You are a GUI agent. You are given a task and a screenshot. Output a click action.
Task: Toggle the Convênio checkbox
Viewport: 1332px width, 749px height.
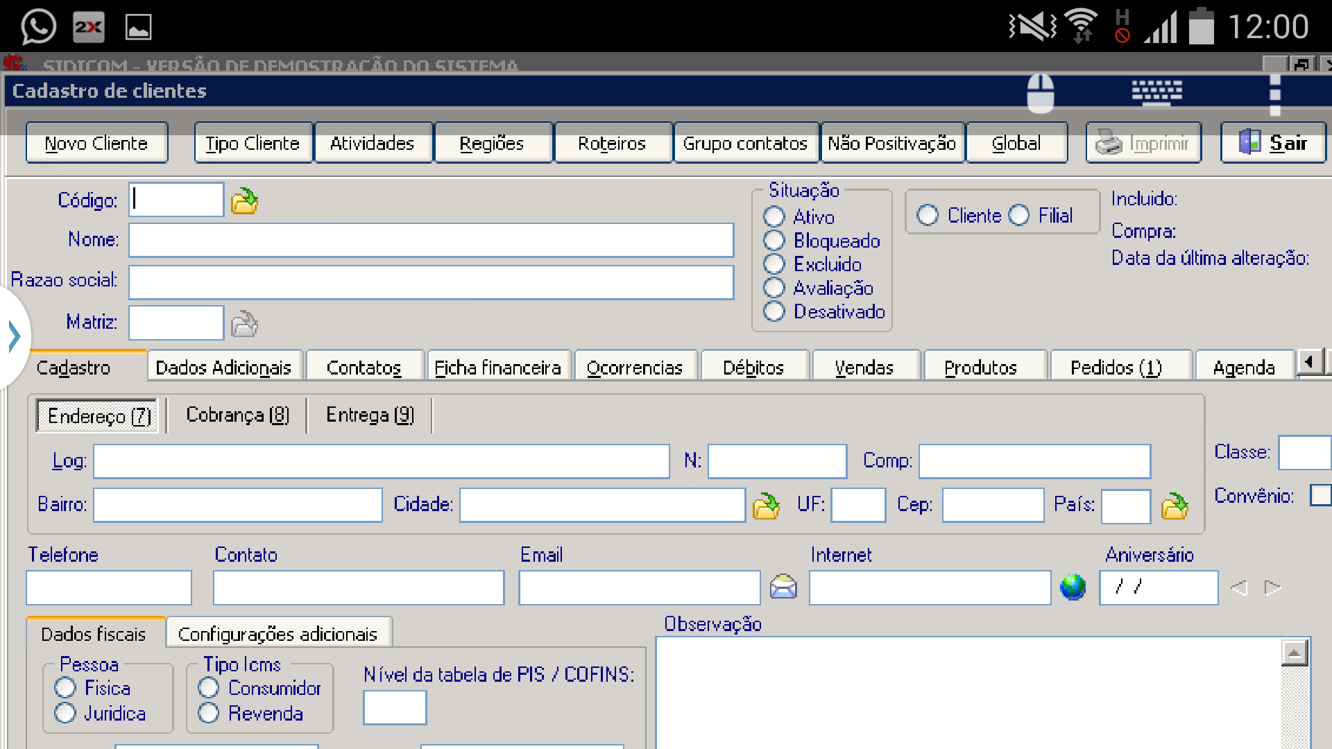[x=1321, y=495]
